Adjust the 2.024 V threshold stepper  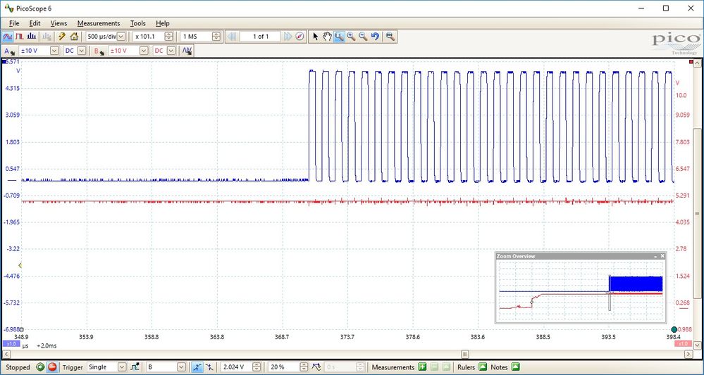click(x=258, y=367)
